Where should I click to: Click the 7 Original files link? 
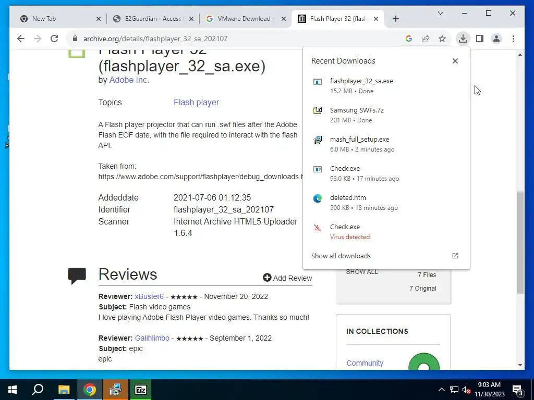tap(422, 289)
